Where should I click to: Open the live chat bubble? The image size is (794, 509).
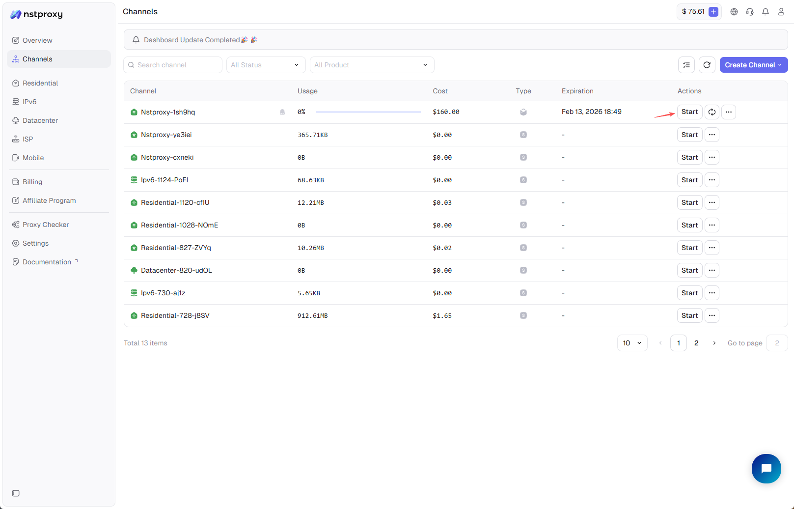point(766,469)
